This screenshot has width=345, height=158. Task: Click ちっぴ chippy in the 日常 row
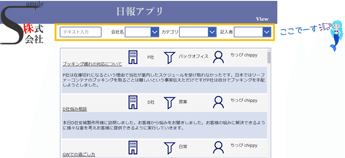(x=244, y=145)
